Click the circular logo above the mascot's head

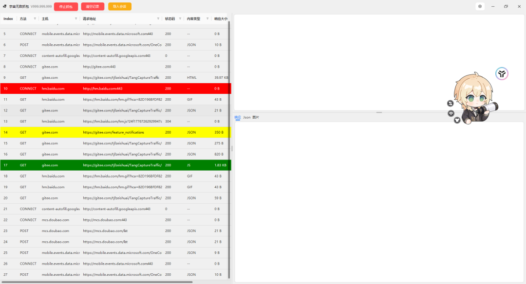[x=502, y=74]
